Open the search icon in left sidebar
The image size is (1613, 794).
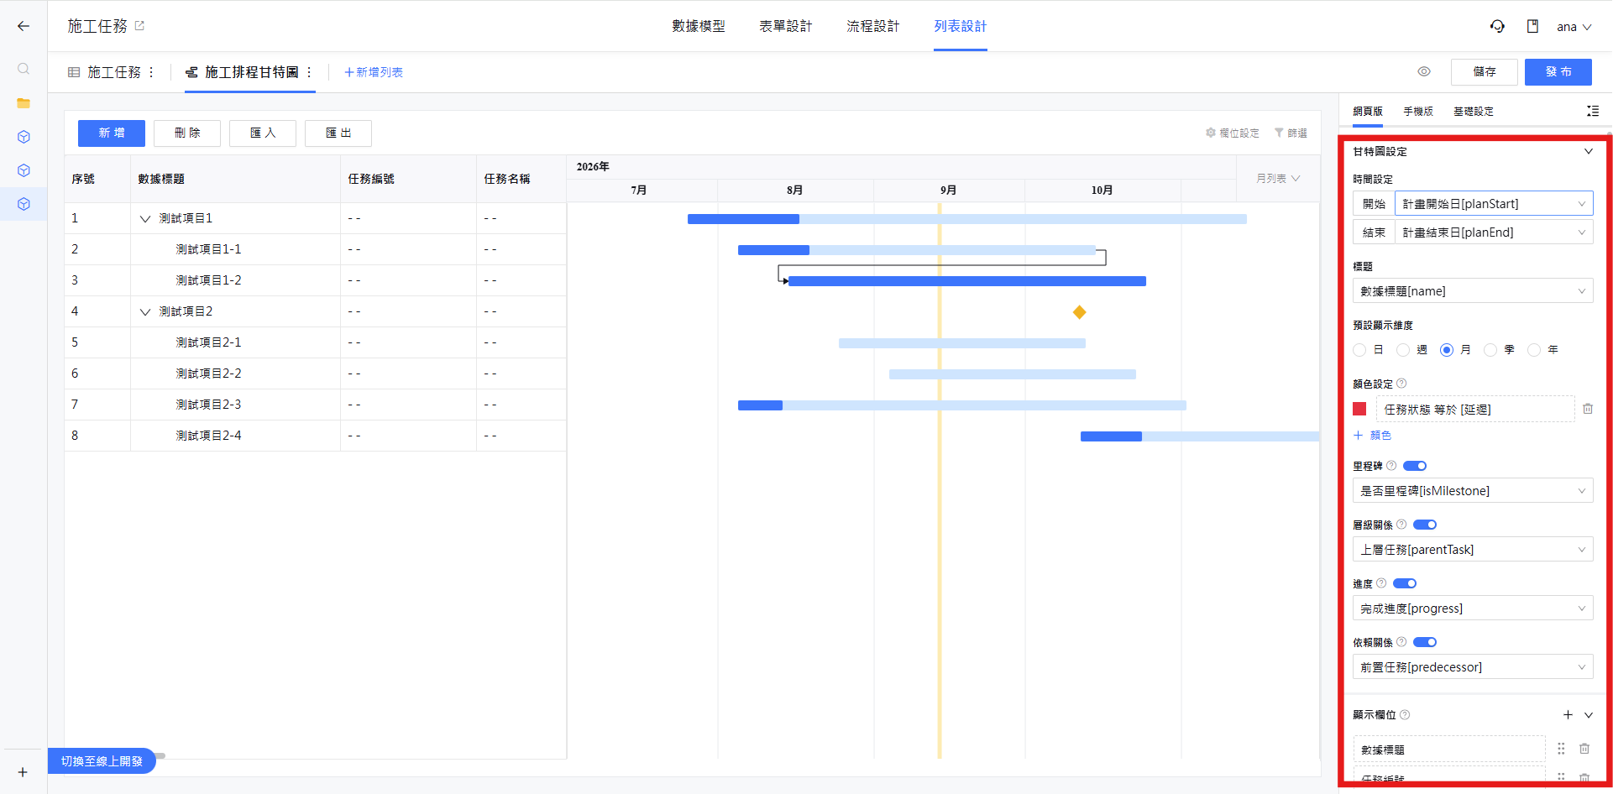(x=24, y=69)
